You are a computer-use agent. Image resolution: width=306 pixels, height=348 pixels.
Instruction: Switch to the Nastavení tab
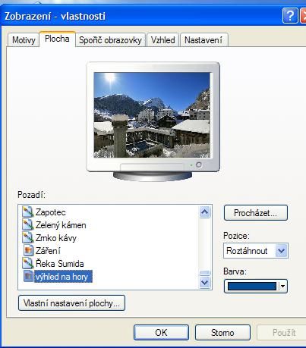203,40
